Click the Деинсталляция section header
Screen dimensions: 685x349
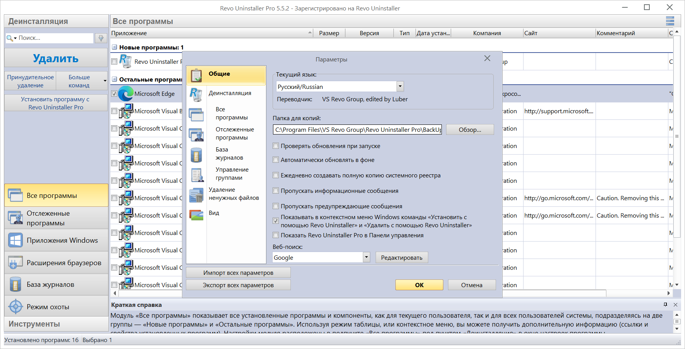click(x=57, y=21)
